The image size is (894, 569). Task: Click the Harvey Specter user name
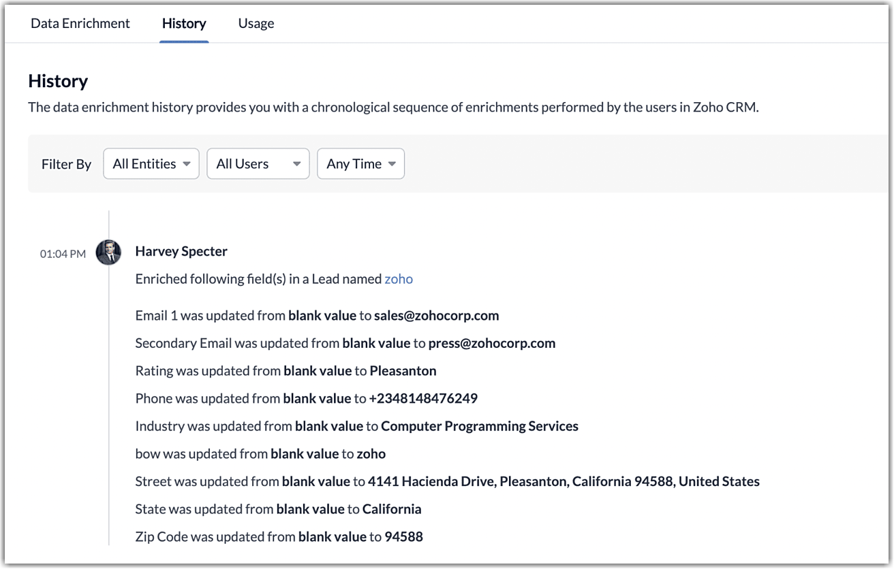pos(181,251)
